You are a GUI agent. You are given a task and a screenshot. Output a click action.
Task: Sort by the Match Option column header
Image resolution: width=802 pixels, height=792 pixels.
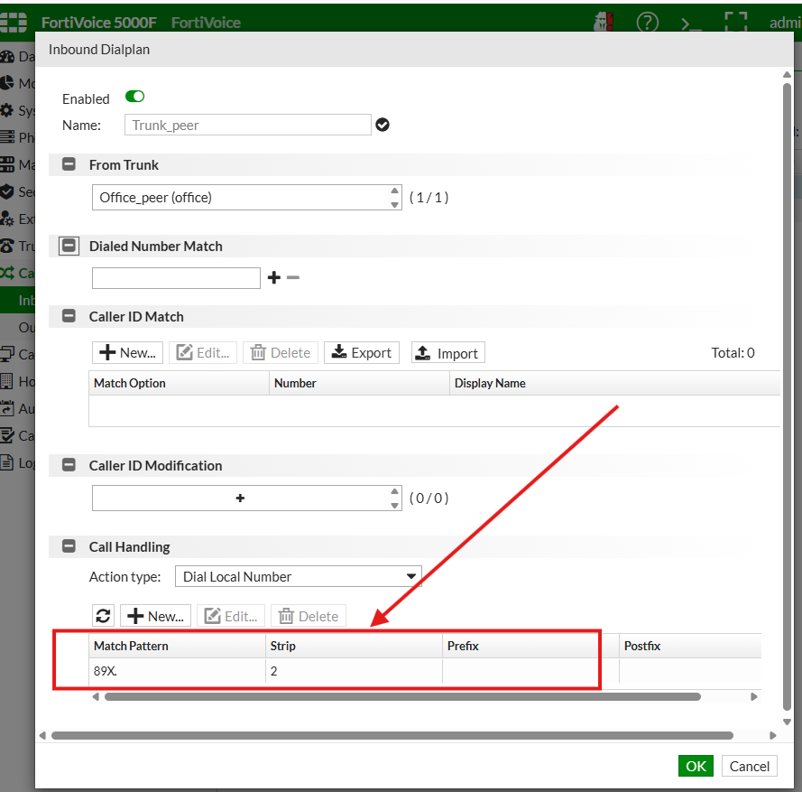(179, 383)
